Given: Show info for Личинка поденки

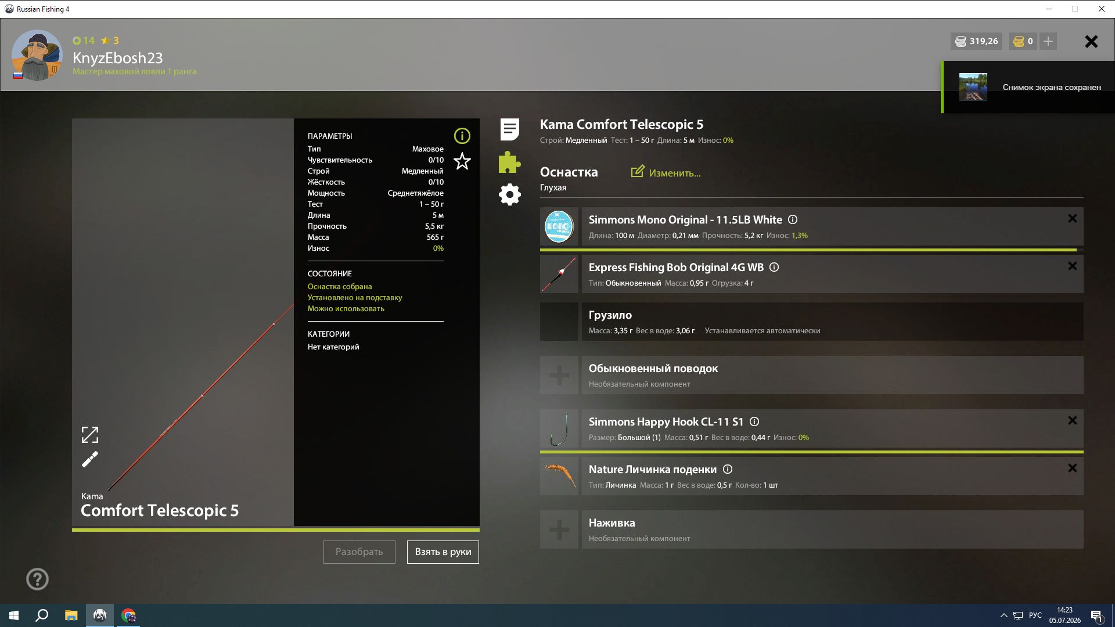Looking at the screenshot, I should coord(728,469).
